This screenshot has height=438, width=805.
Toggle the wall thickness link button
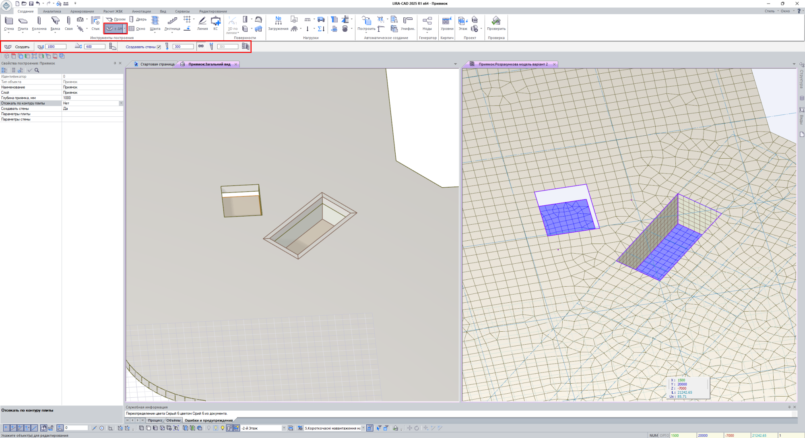[x=201, y=46]
